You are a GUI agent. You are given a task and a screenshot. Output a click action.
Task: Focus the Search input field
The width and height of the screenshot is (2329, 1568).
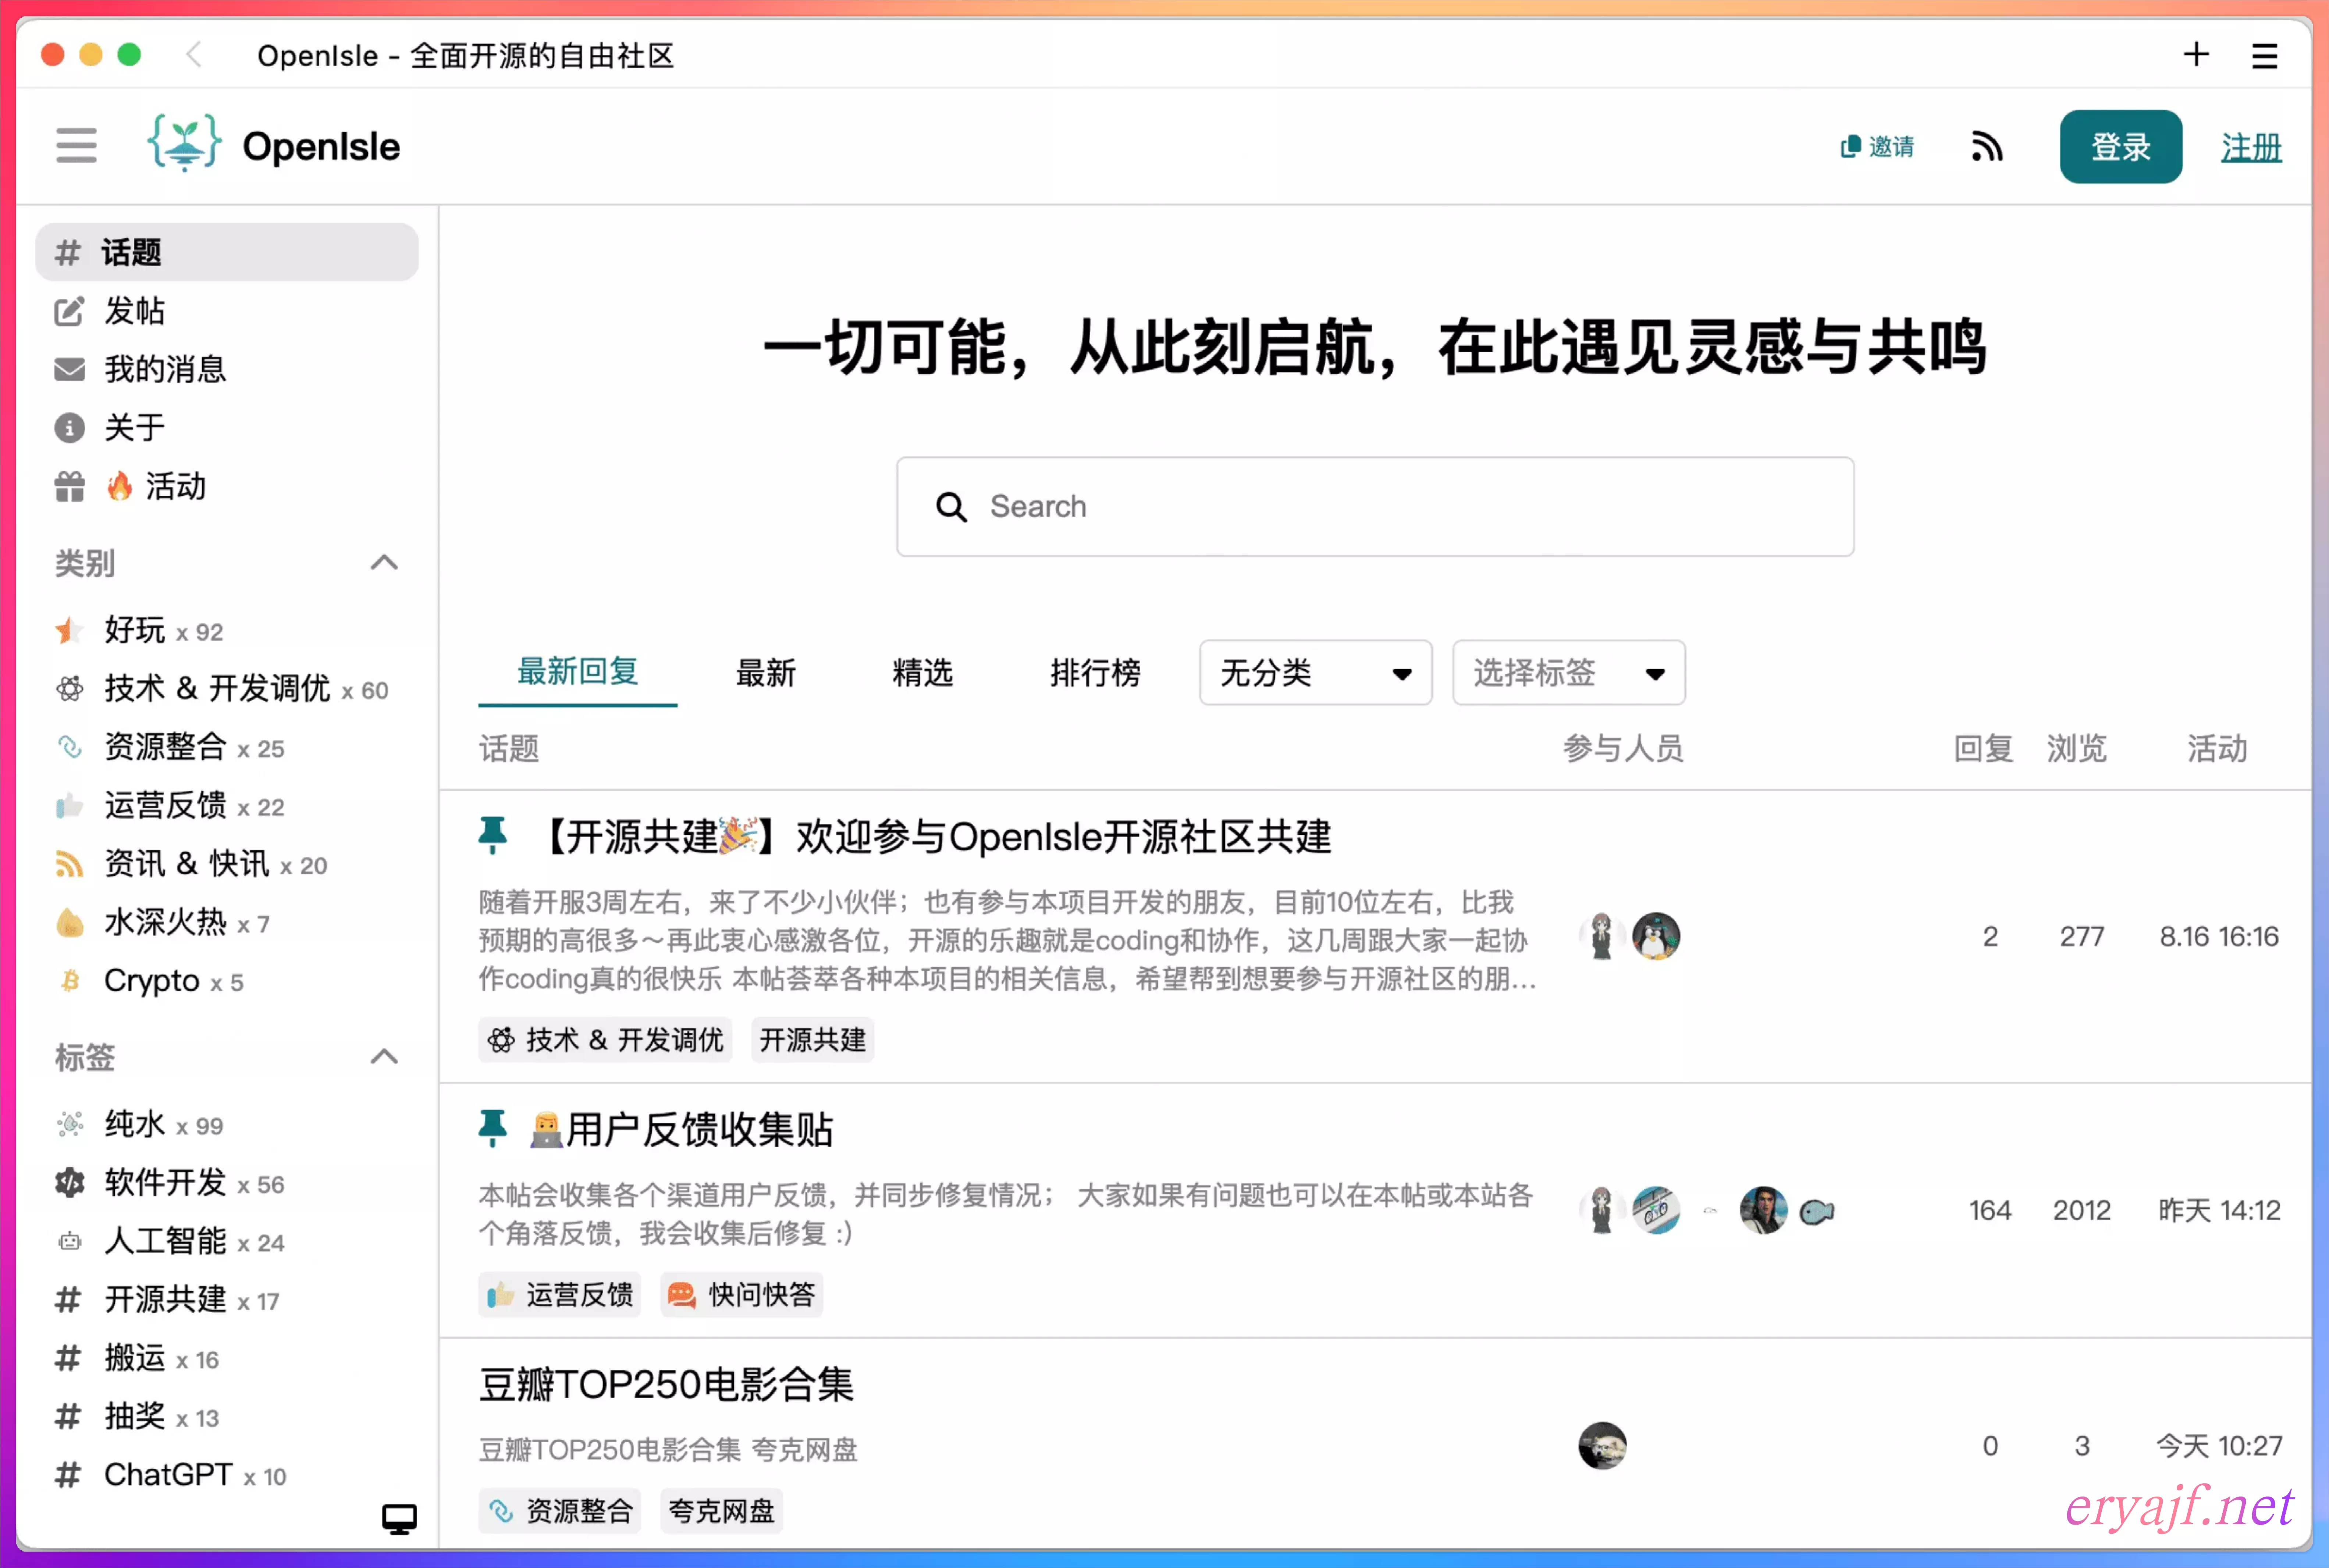(x=1400, y=507)
